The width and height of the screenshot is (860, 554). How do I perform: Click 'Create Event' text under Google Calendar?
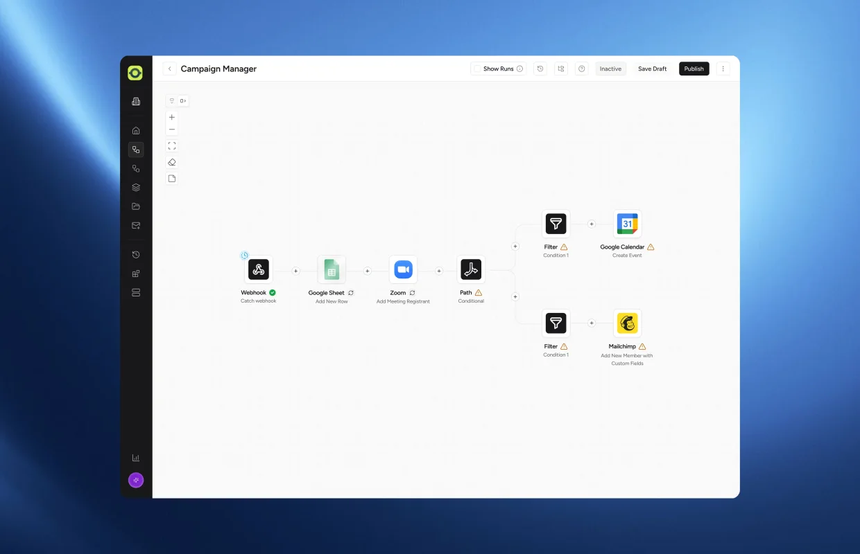(x=627, y=256)
